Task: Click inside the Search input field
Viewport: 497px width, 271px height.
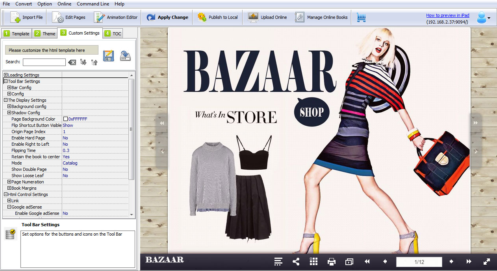Action: point(44,62)
